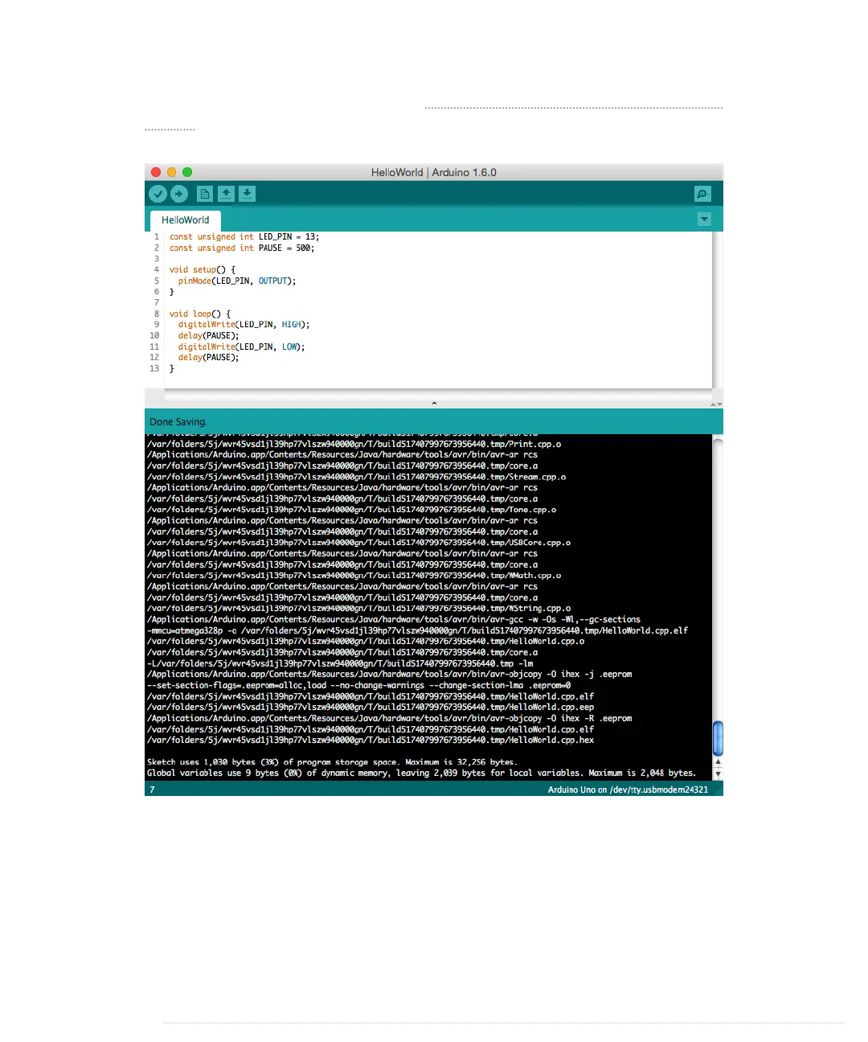Click console line ending "Tone.cpp.o"

tap(351, 511)
